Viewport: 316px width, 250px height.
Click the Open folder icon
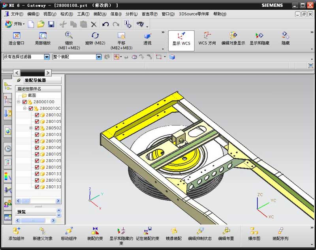(41, 24)
